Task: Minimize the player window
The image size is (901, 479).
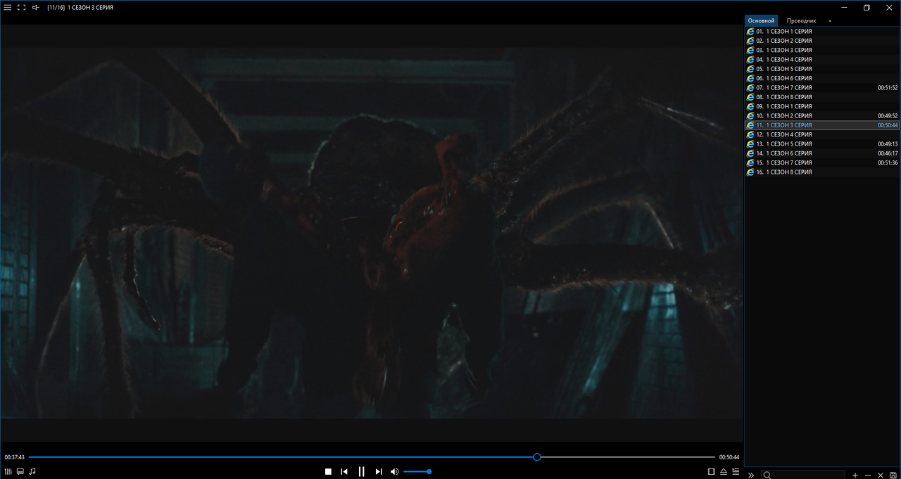Action: pos(843,7)
